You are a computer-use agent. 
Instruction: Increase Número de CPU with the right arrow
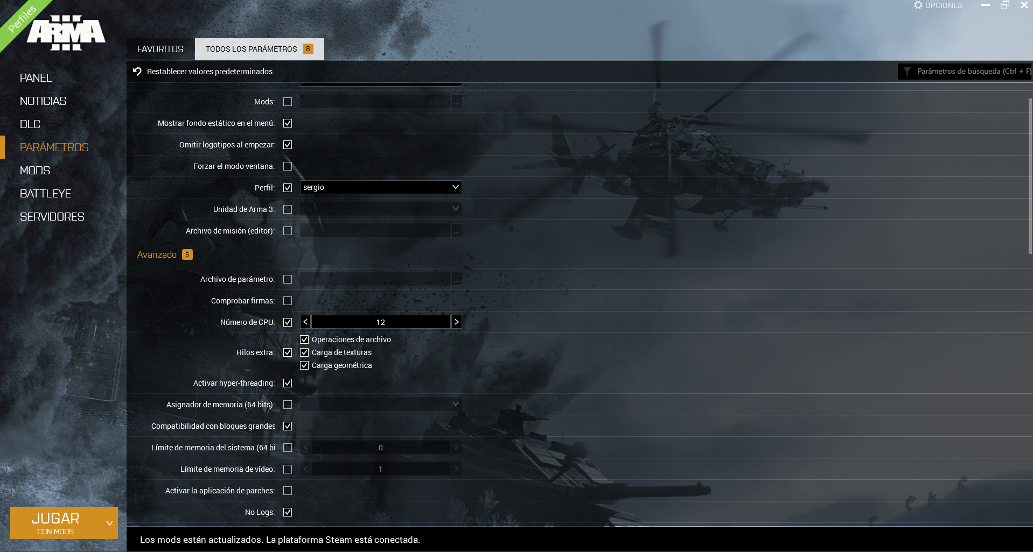pos(456,322)
